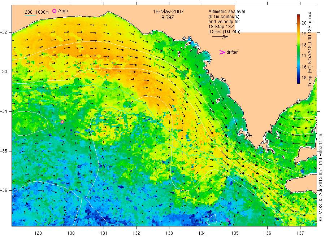This screenshot has width=325, height=238.
Task: Click the longitude axis label 130
Action: [71, 233]
